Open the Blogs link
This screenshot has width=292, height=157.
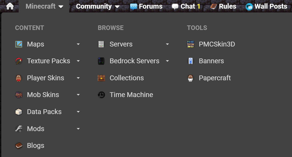(x=35, y=146)
